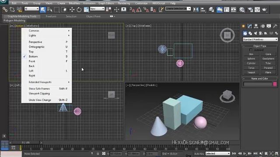Toggle the Angle Snap icon
The width and height of the screenshot is (280, 157).
pos(139,10)
